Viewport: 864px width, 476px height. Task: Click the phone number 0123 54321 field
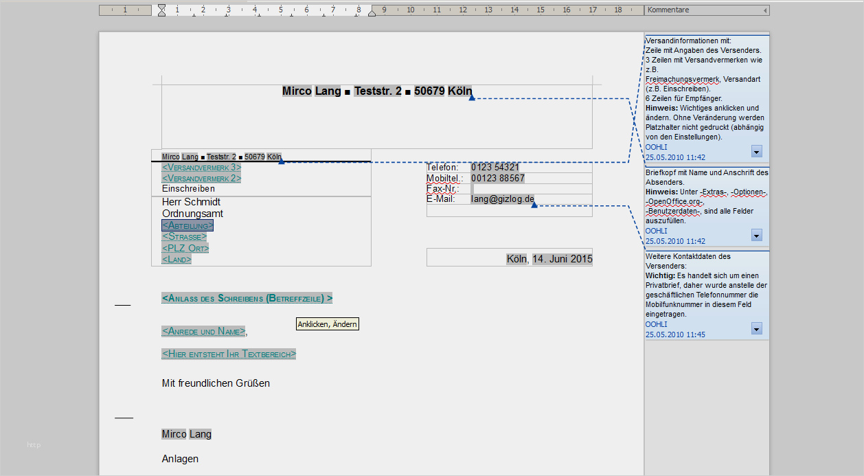click(x=495, y=167)
